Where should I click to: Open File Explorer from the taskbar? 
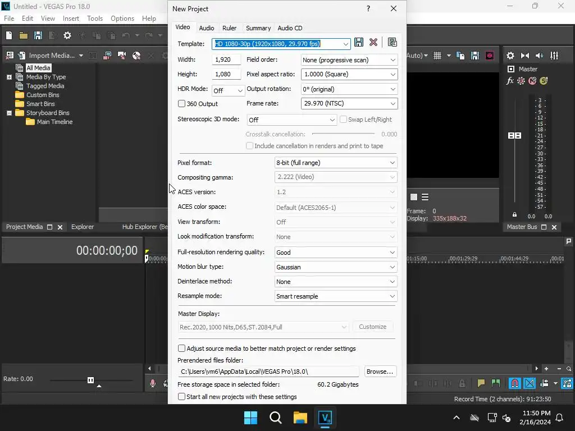300,418
